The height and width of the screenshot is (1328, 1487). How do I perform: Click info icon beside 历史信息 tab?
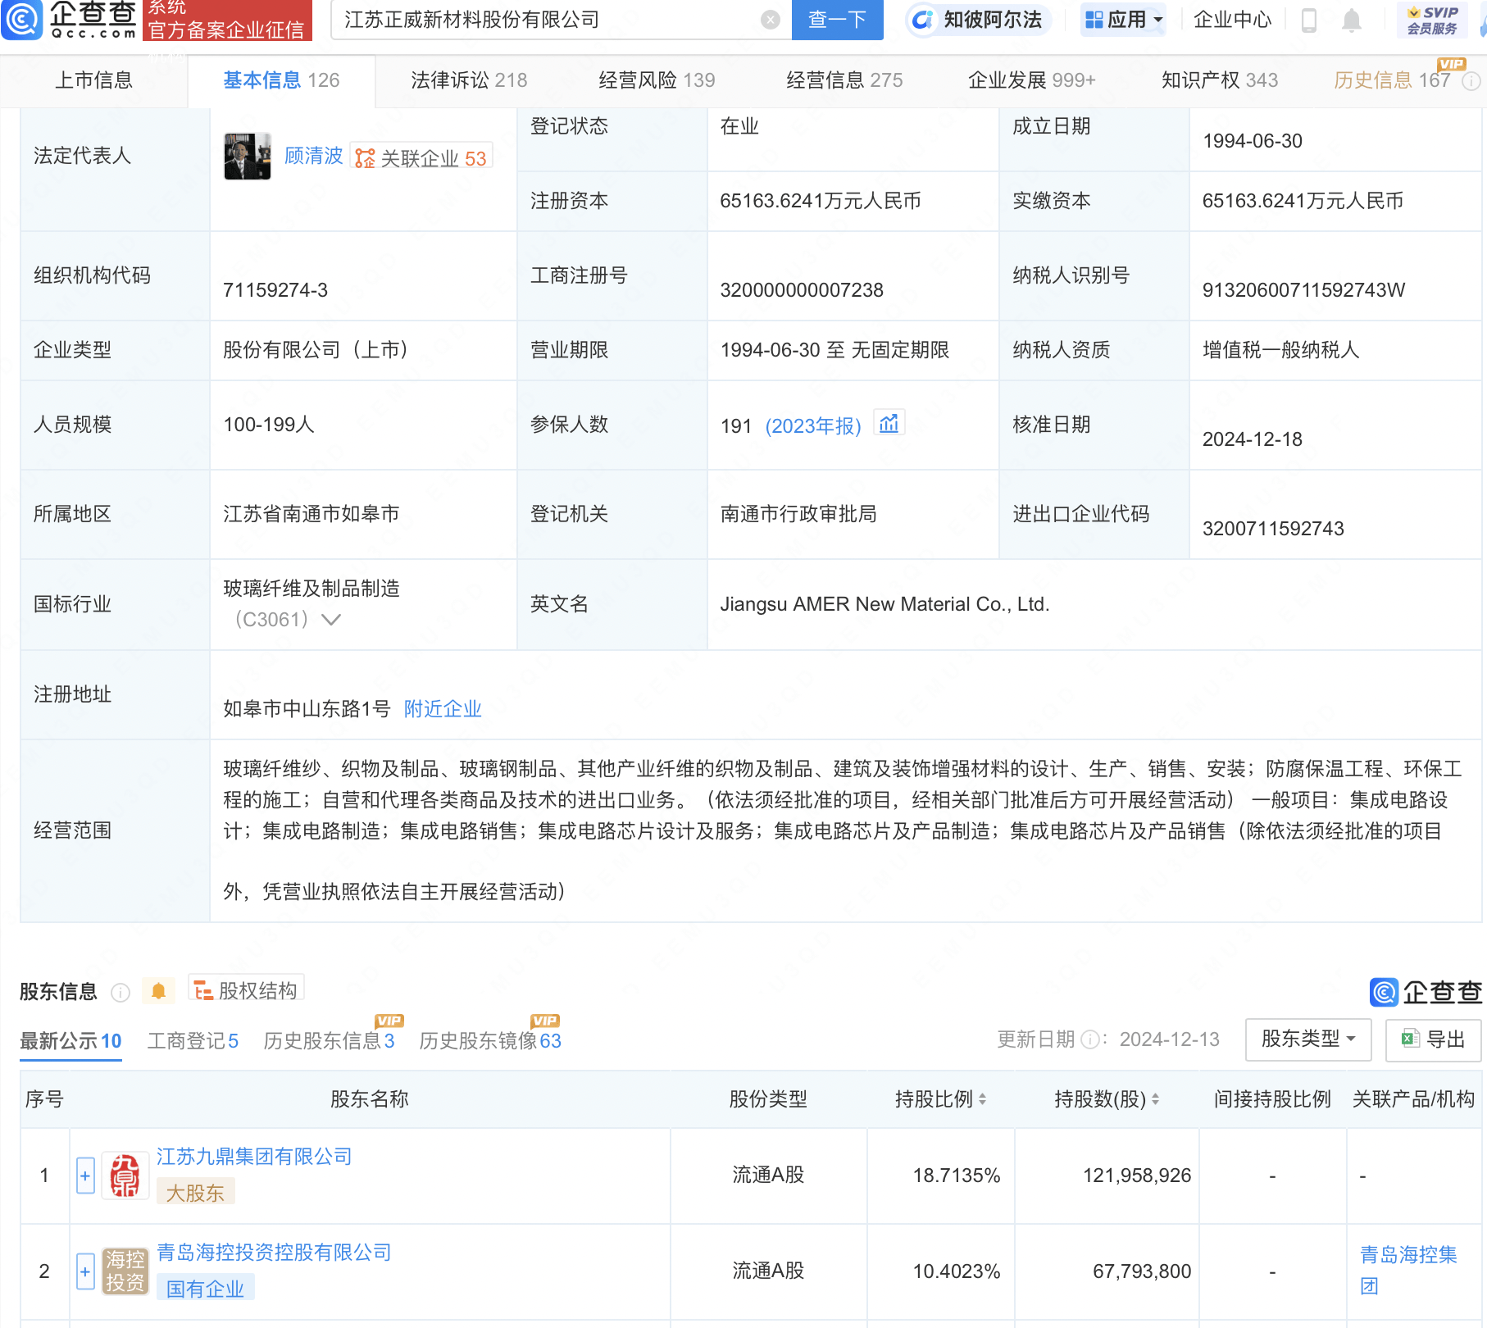(1471, 80)
